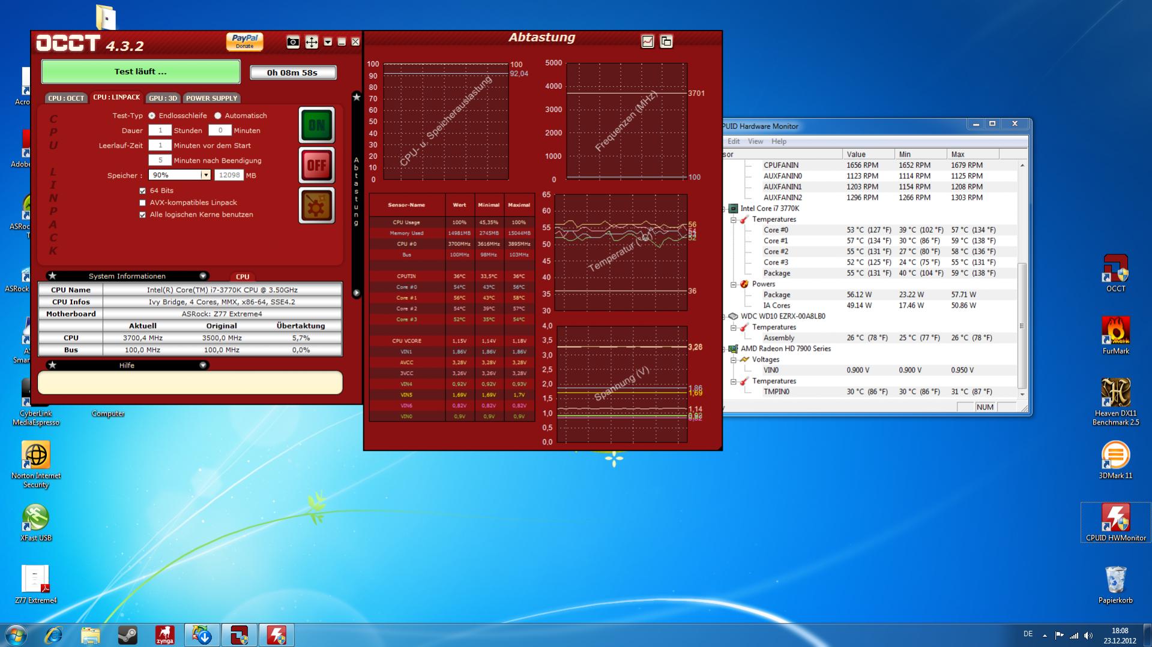Viewport: 1152px width, 647px height.
Task: Click the Minuten duration input field
Action: click(220, 130)
